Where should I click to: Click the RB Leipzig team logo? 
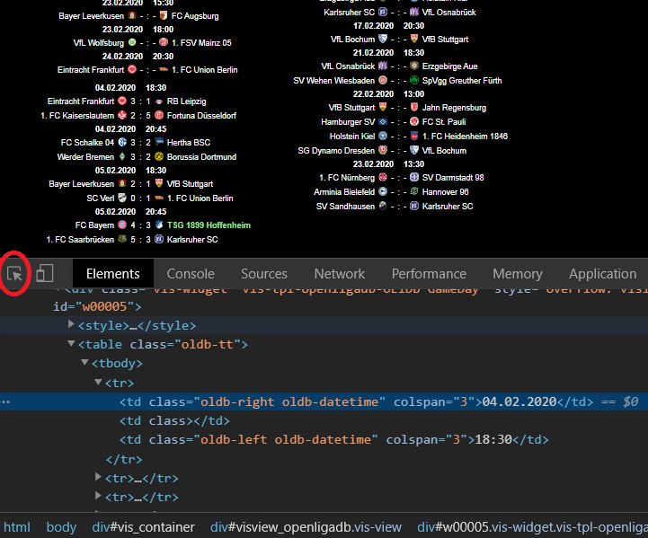click(159, 101)
